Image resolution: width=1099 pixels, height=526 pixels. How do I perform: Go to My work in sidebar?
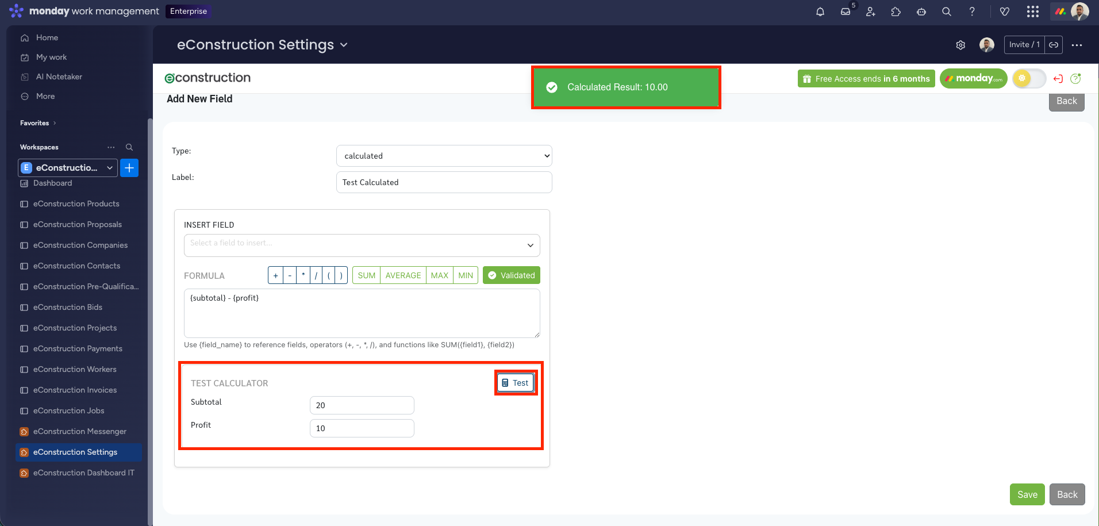(x=51, y=57)
